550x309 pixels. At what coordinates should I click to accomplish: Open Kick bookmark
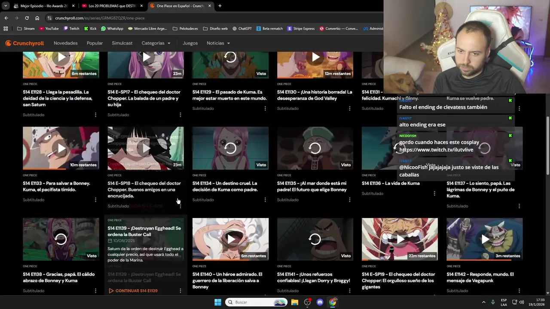pyautogui.click(x=90, y=29)
